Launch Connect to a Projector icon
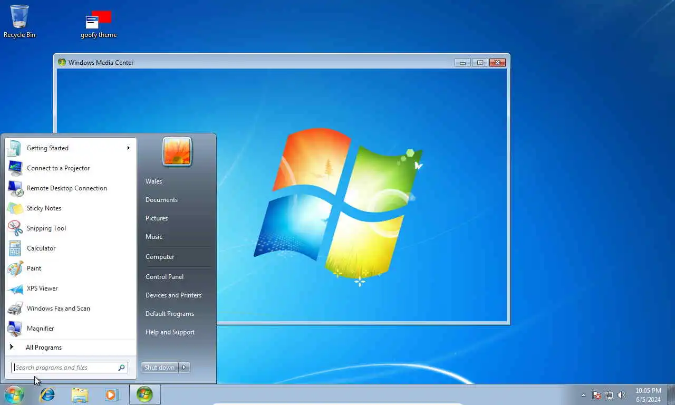Screen dimensions: 675x405 click(x=15, y=168)
